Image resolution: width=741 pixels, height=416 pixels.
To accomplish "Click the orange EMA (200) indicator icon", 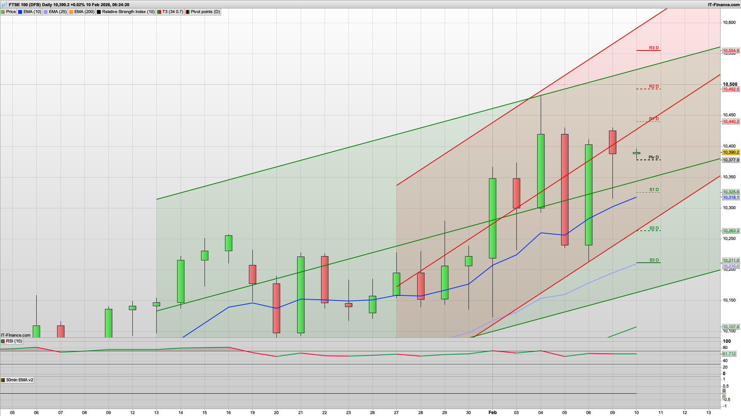I will tap(71, 12).
